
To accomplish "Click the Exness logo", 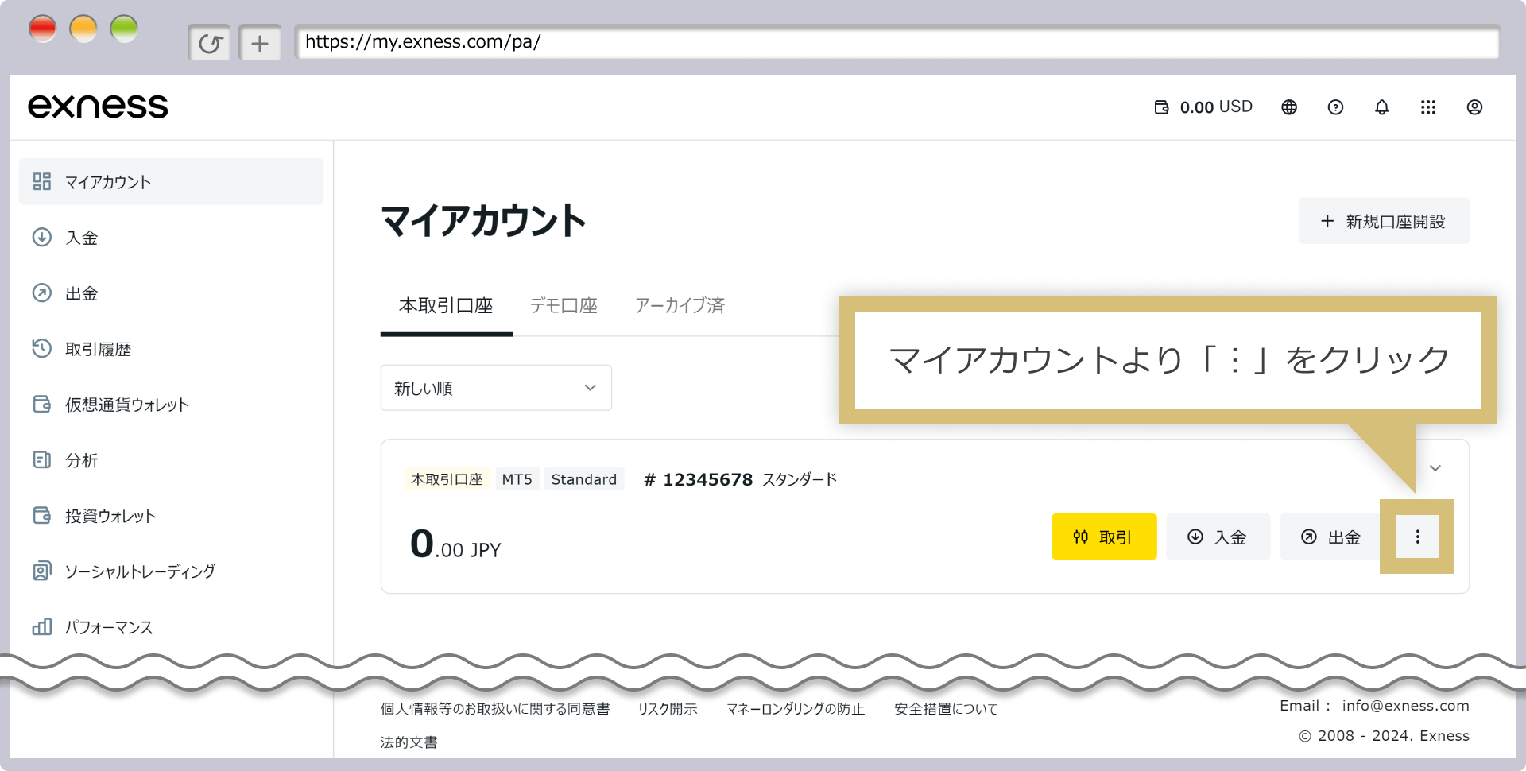I will coord(98,107).
